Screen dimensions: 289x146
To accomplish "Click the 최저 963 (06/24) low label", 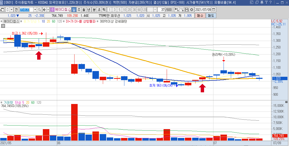I will coord(161,85).
